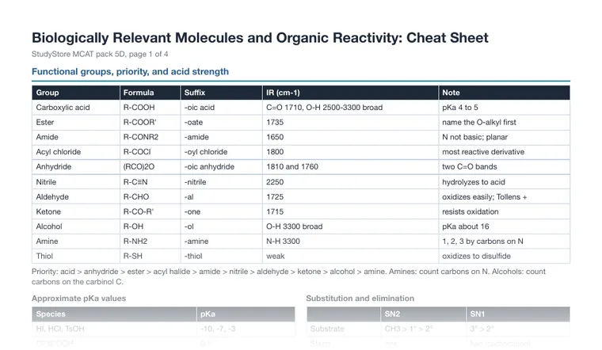Click 'Substitution and elimination' heading

click(x=360, y=299)
